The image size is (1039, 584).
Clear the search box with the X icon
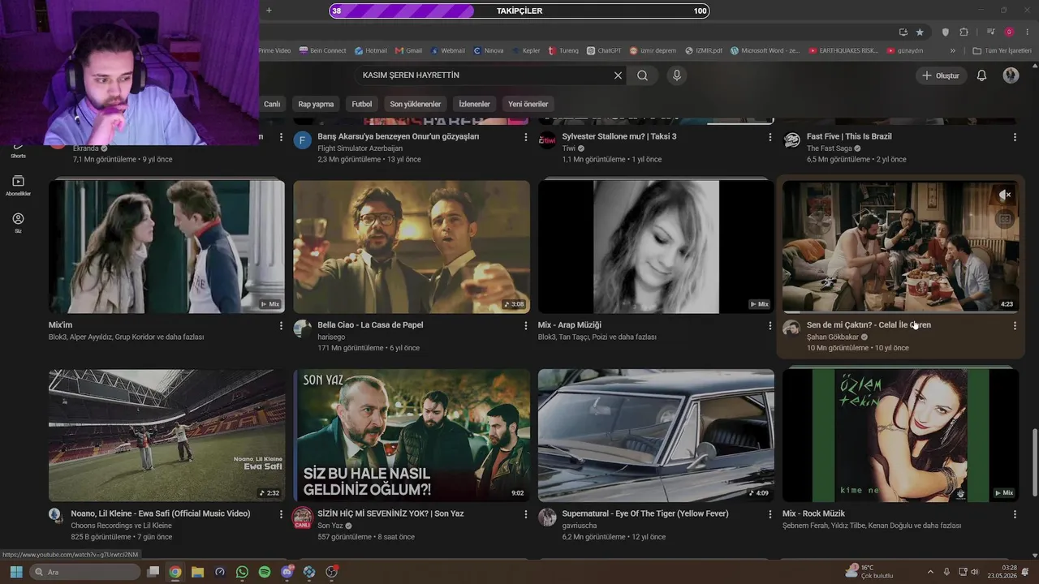618,75
